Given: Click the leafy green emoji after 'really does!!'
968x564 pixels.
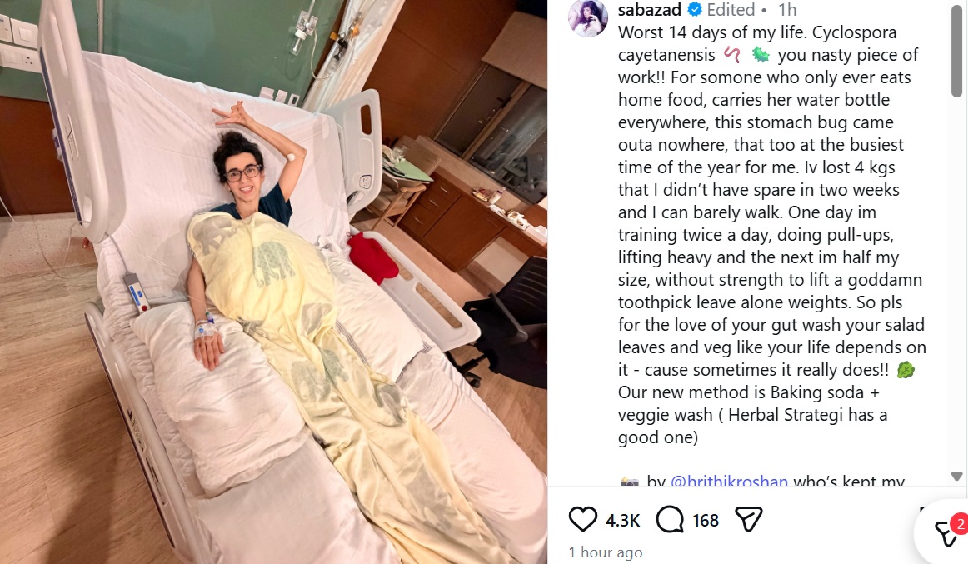Looking at the screenshot, I should tap(905, 370).
